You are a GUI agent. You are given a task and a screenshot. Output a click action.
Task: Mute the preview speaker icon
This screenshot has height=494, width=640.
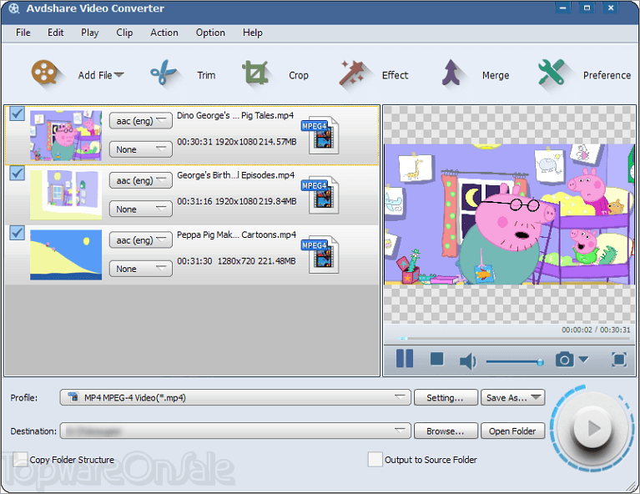click(x=468, y=361)
